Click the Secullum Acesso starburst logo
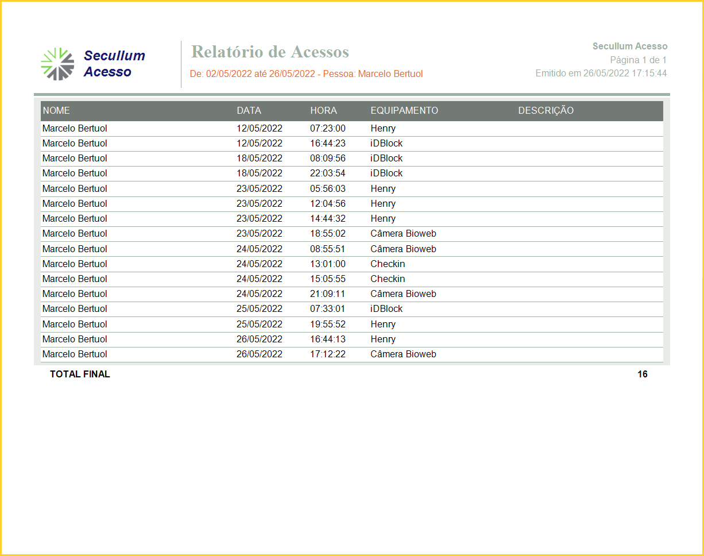The width and height of the screenshot is (704, 556). [57, 64]
